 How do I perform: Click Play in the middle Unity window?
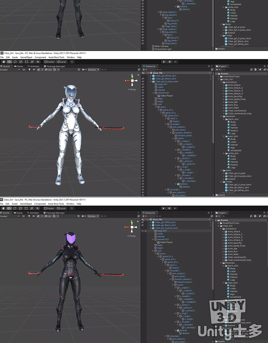(x=164, y=62)
